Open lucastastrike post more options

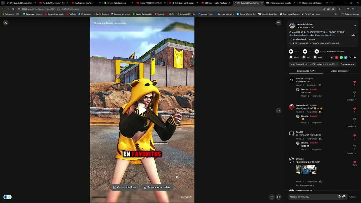354,26
